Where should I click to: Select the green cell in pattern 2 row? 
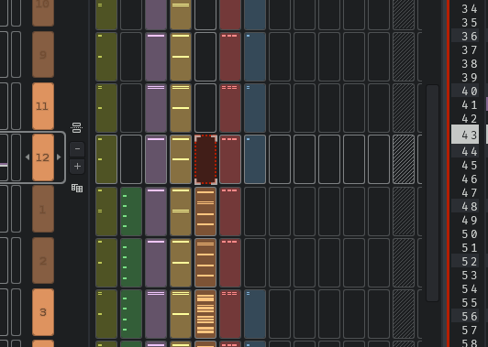(131, 263)
